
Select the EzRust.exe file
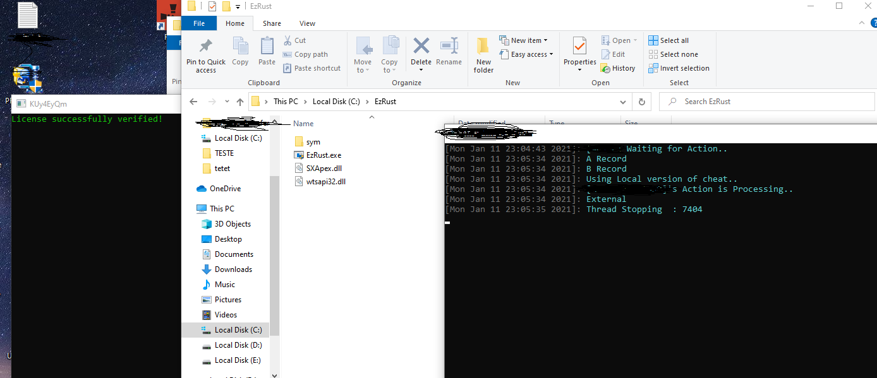[324, 155]
